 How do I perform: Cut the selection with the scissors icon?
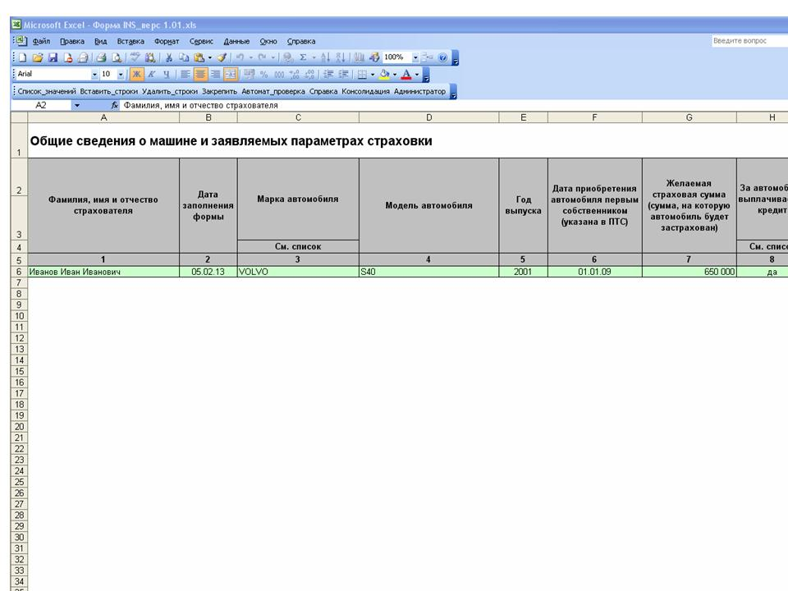[x=169, y=57]
